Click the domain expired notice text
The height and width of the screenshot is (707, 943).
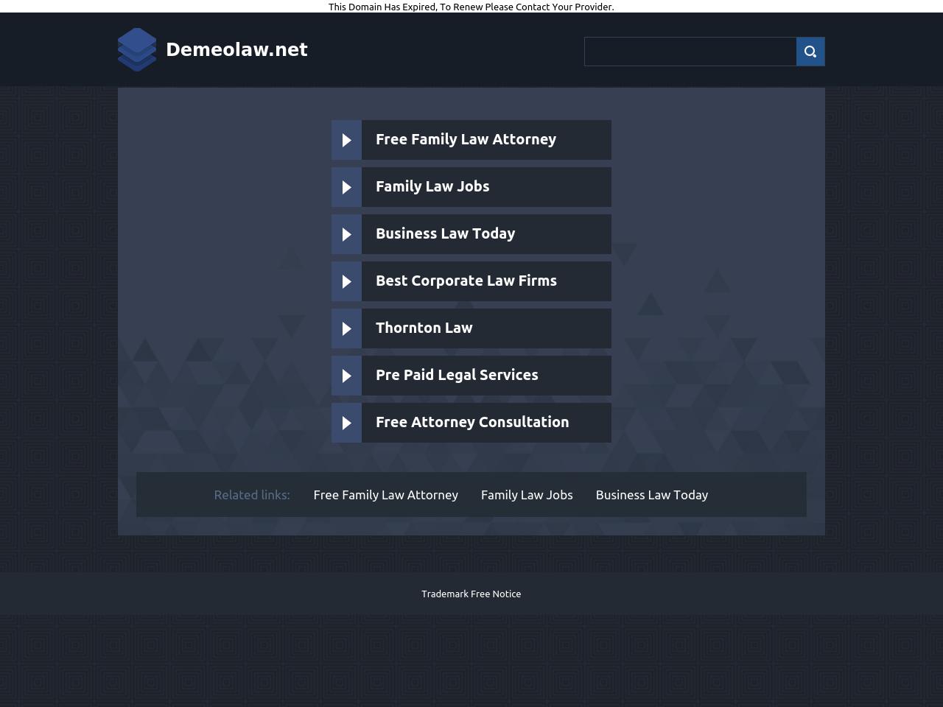point(471,7)
